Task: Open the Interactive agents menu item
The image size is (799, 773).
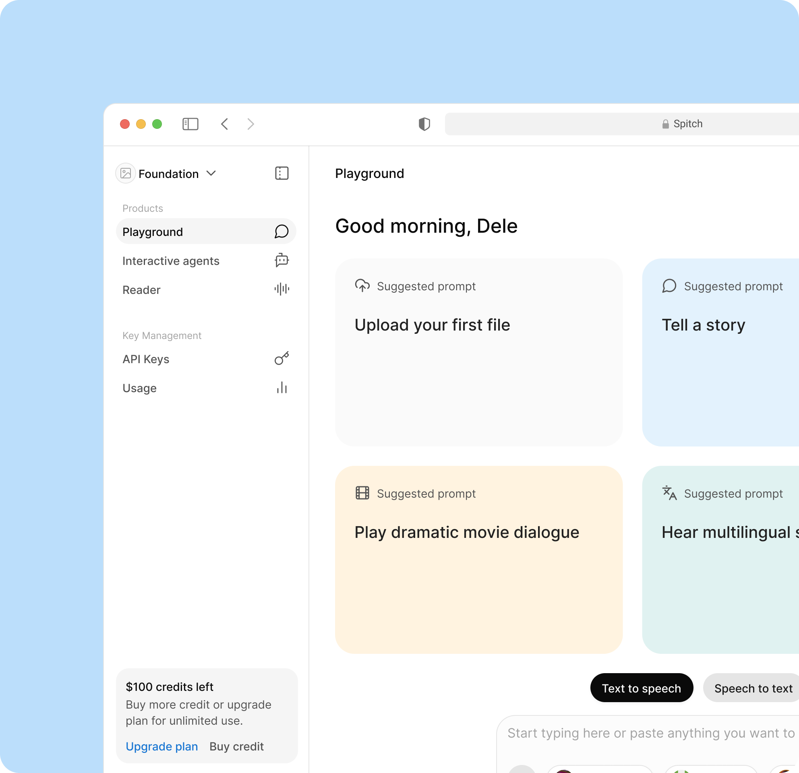Action: pyautogui.click(x=171, y=261)
